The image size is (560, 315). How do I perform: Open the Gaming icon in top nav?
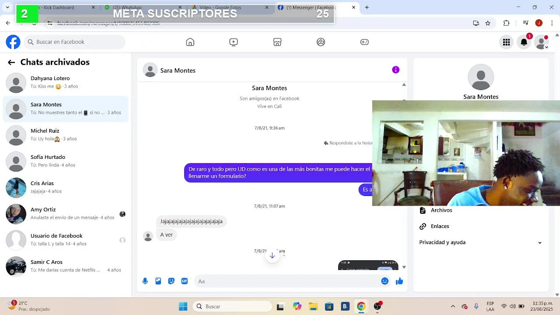[x=364, y=42]
